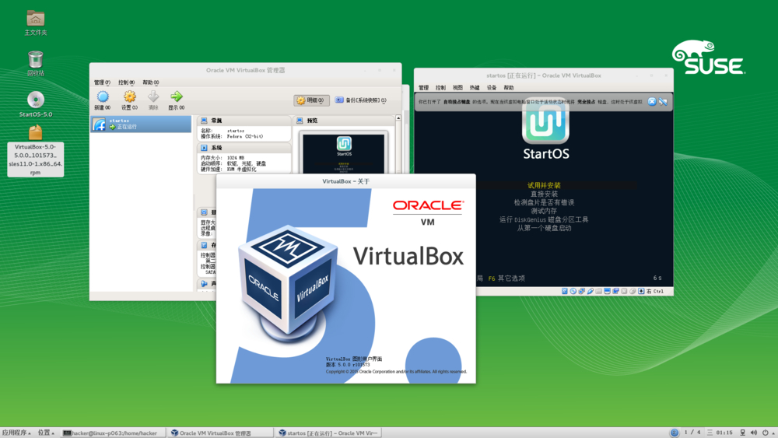The width and height of the screenshot is (778, 438).
Task: Click the shared folders status icon in VM
Action: (598, 291)
